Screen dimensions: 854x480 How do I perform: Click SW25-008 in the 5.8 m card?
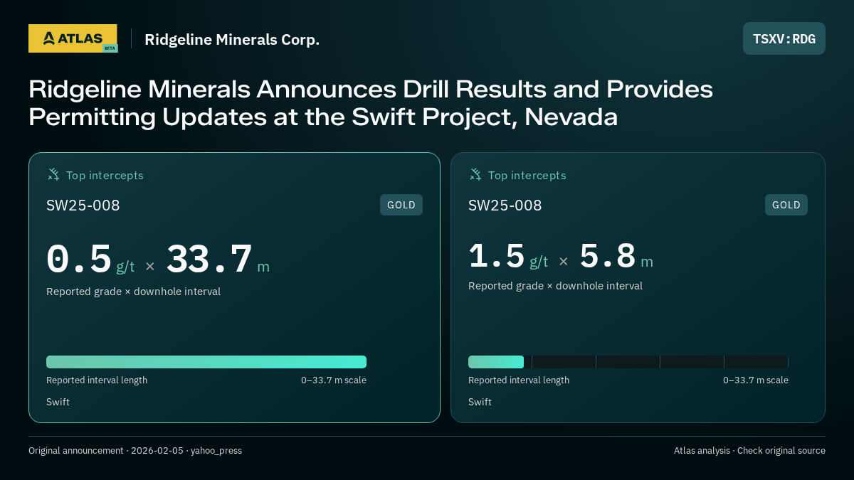pos(505,206)
